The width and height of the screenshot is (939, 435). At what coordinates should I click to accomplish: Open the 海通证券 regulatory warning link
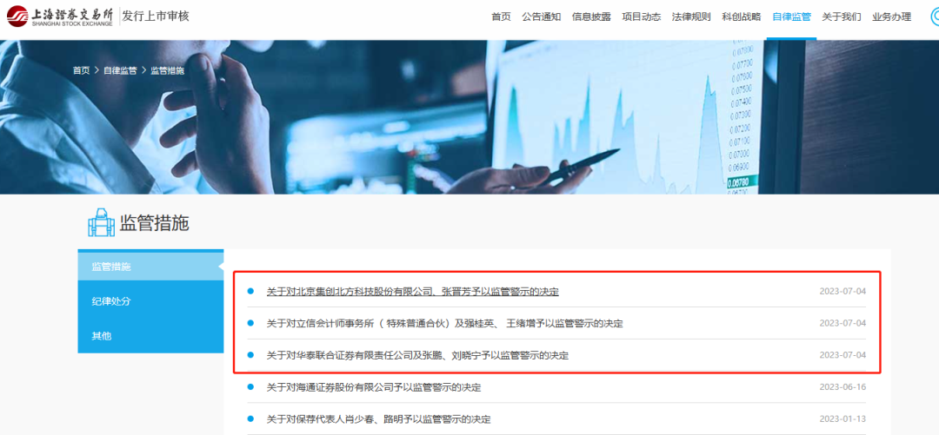pos(373,387)
